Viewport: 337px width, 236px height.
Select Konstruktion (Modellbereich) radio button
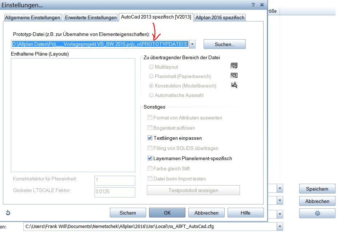click(151, 86)
